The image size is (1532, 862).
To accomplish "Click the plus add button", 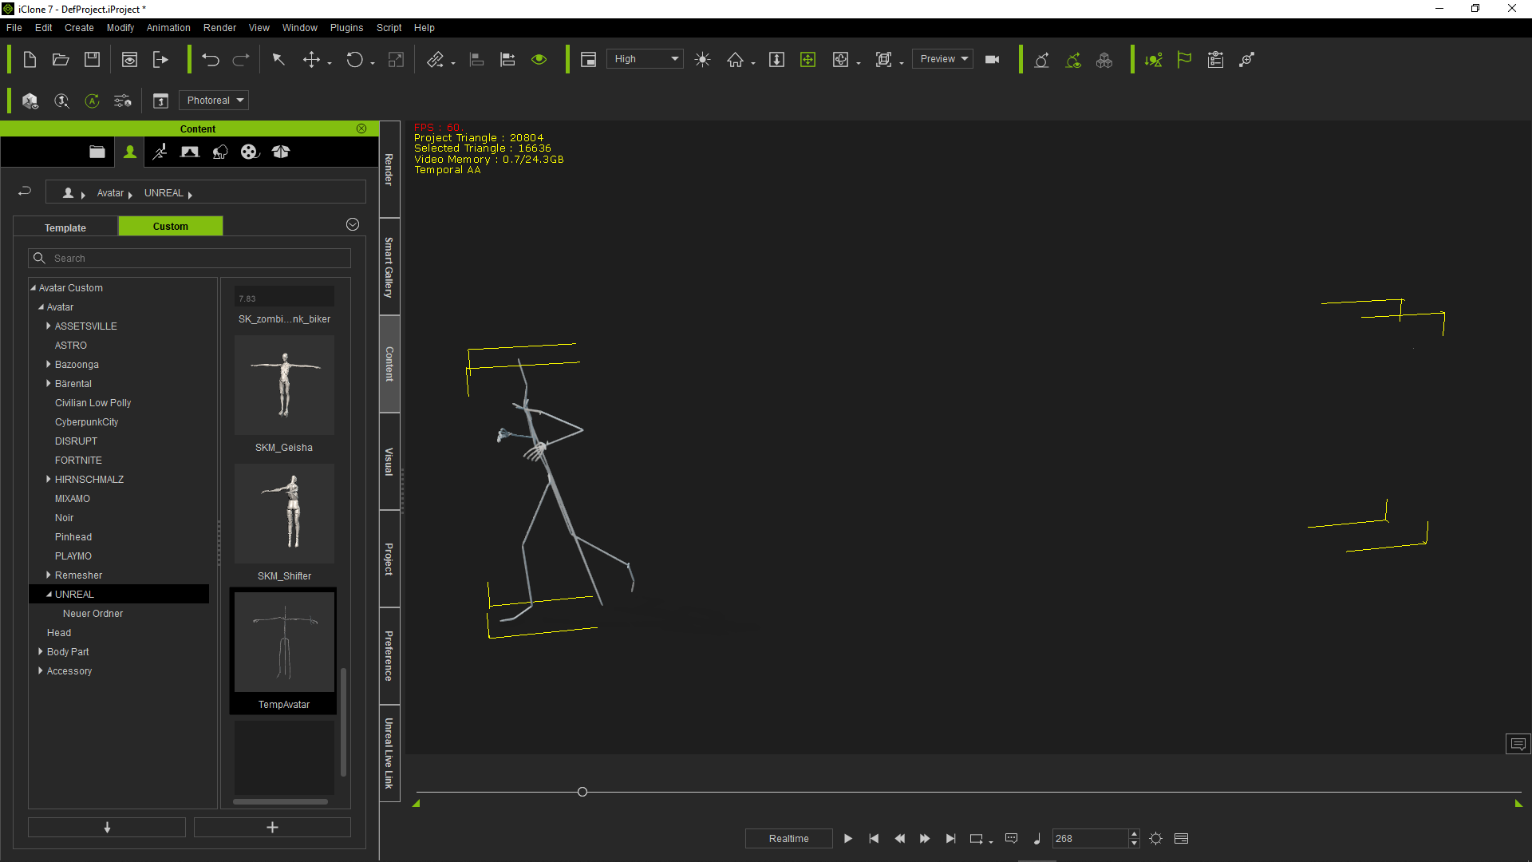I will (x=272, y=828).
